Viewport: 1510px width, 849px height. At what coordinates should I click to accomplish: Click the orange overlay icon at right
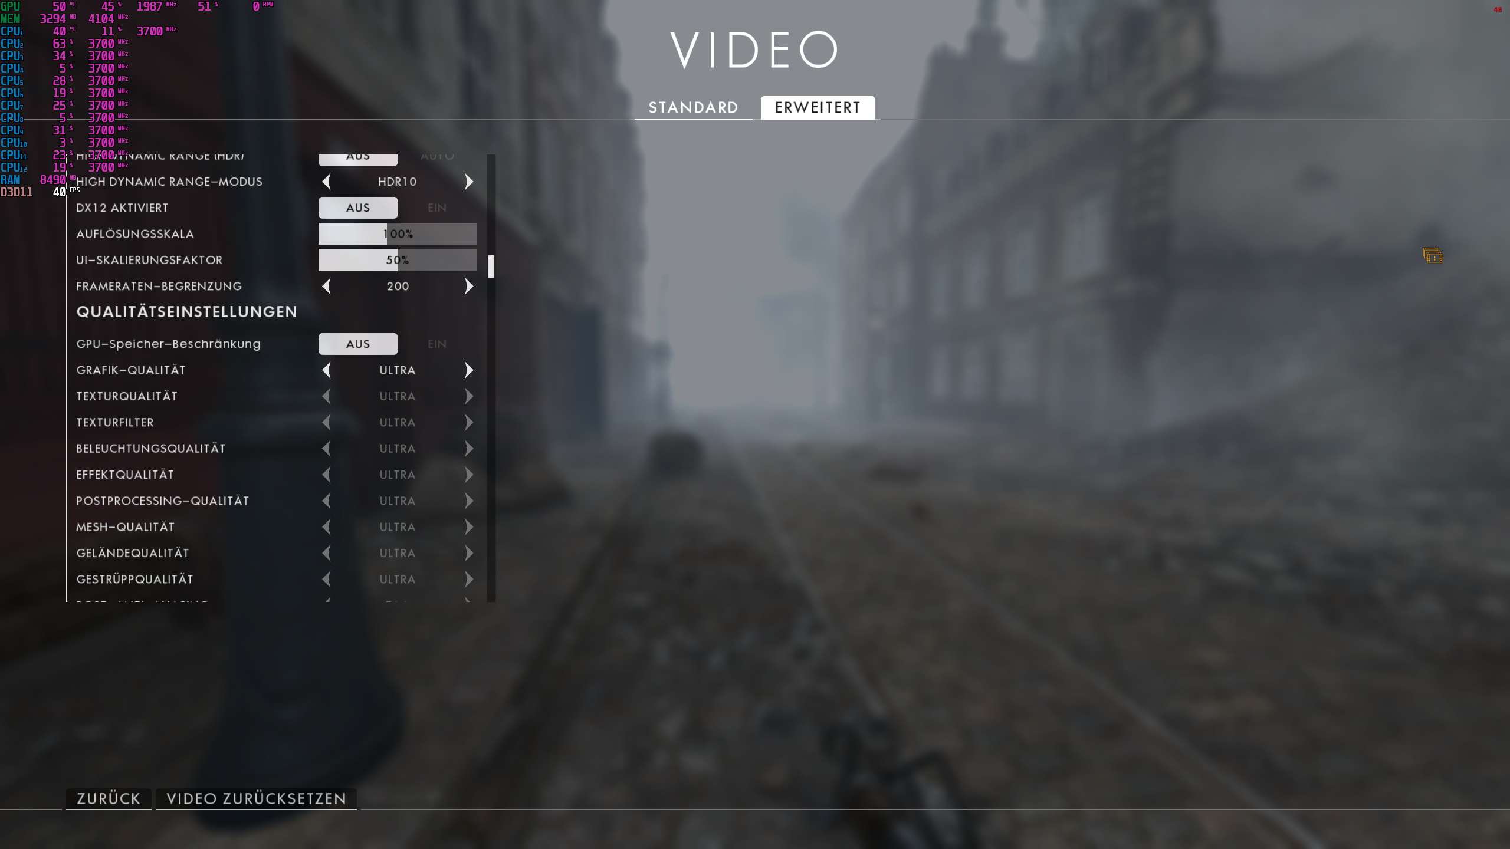(1432, 256)
